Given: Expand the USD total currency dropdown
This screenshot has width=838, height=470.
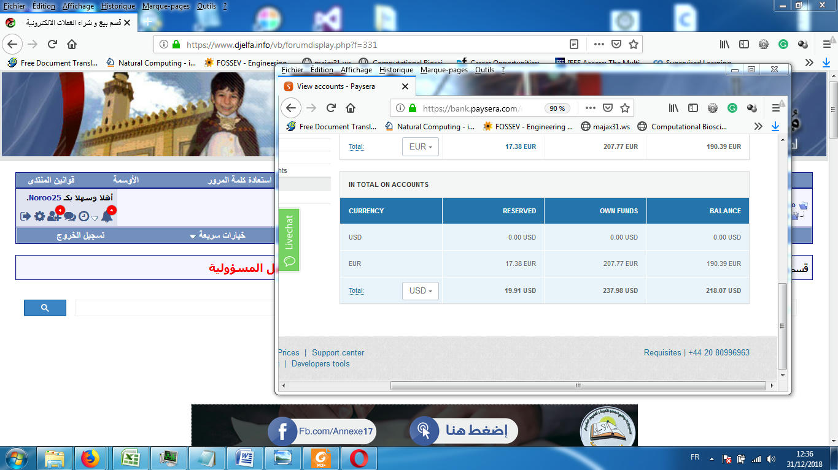Looking at the screenshot, I should (x=421, y=290).
